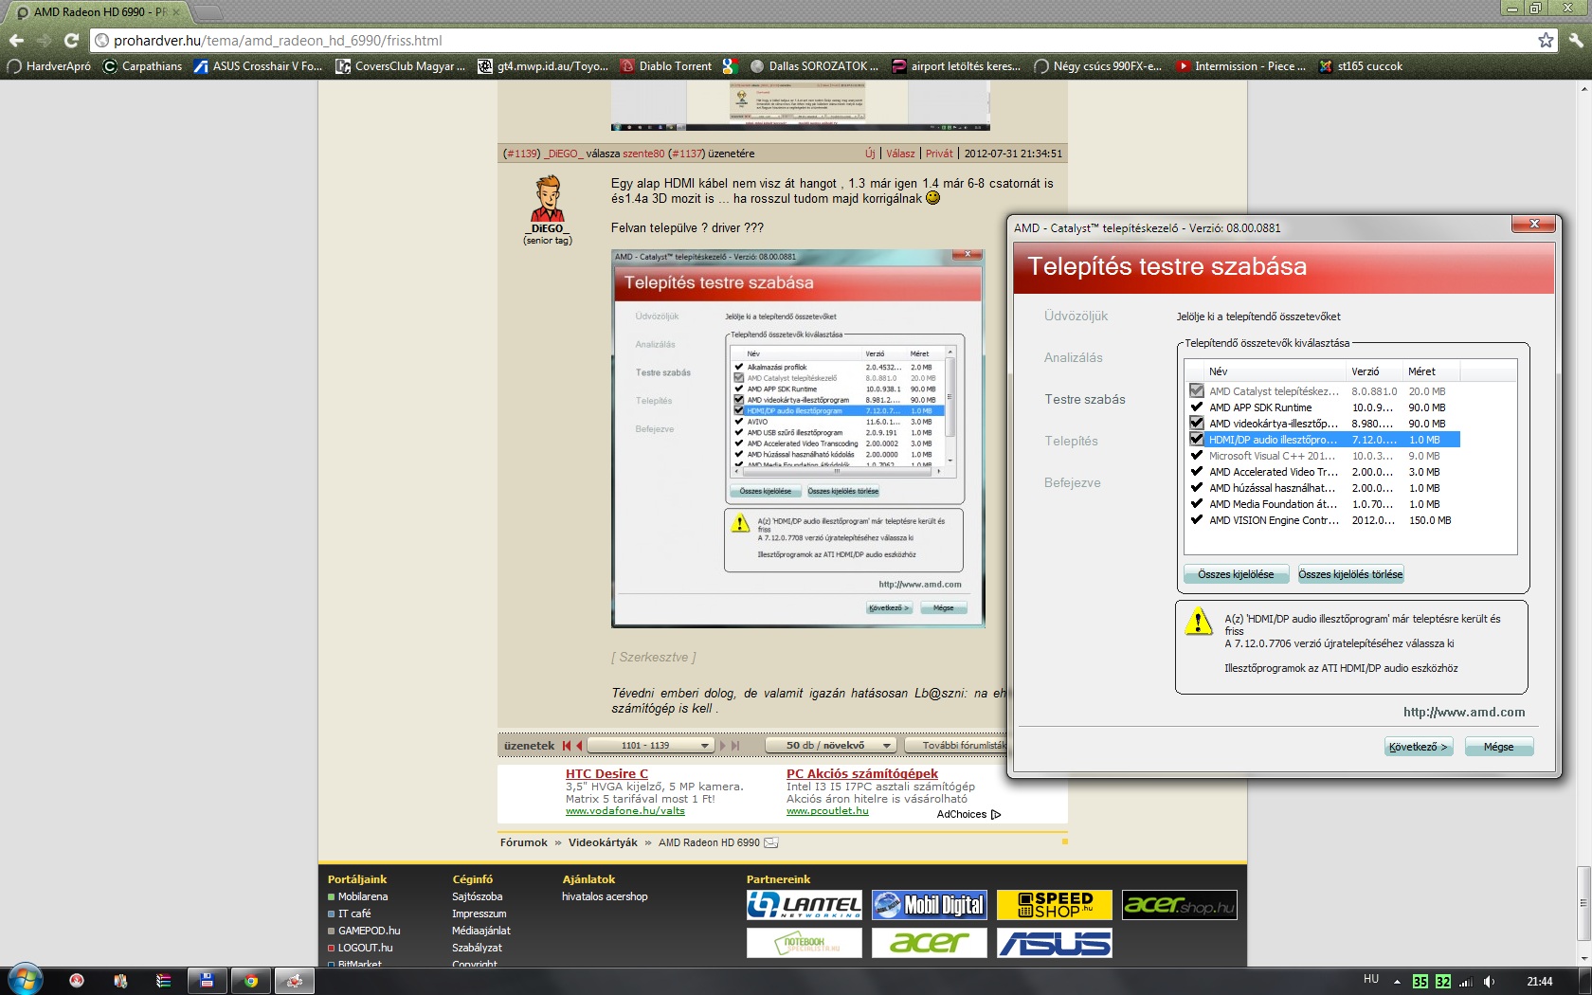Go back with the browser back arrow
The width and height of the screenshot is (1592, 995).
pyautogui.click(x=16, y=41)
